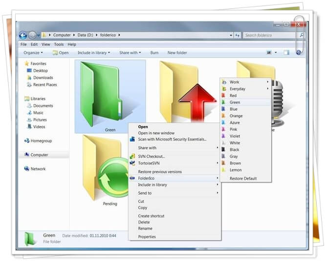Click Copy in the context menu
Viewport: 326px width, 261px height.
click(174, 208)
